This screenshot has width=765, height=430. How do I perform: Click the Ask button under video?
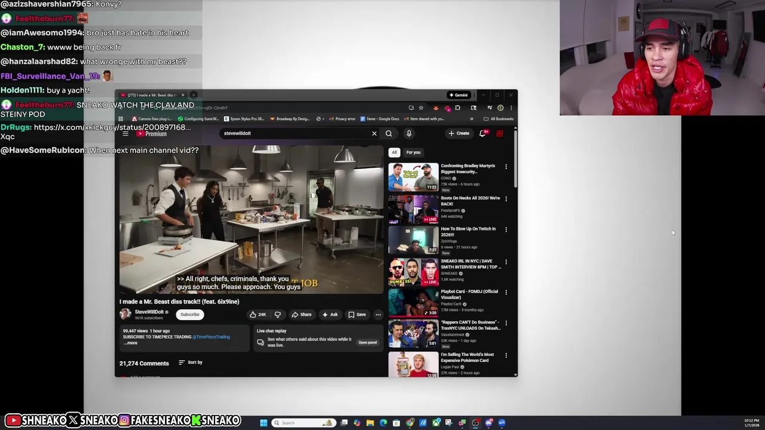click(x=330, y=315)
